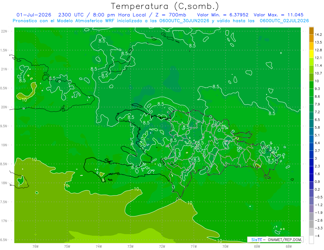Click the "68W" longitude axis label
This screenshot has height=250, width=324.
click(289, 246)
